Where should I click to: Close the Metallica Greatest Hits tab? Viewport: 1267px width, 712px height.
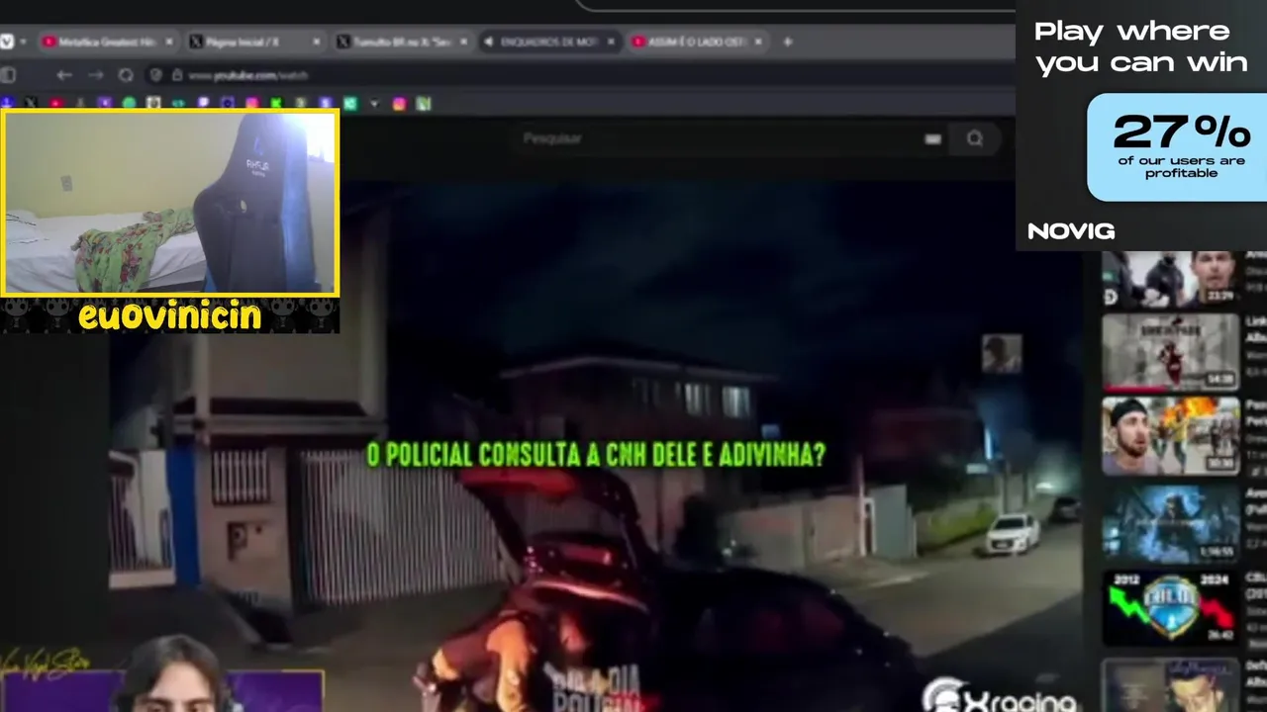pos(169,42)
